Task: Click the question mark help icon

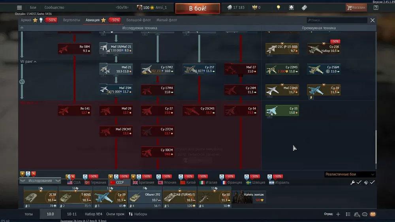Action: tap(375, 7)
